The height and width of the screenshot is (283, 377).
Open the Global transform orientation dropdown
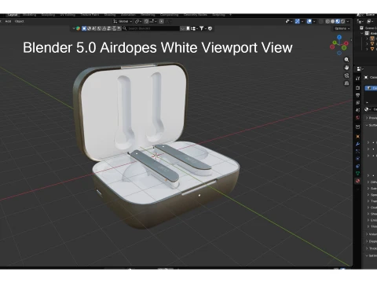coord(123,21)
